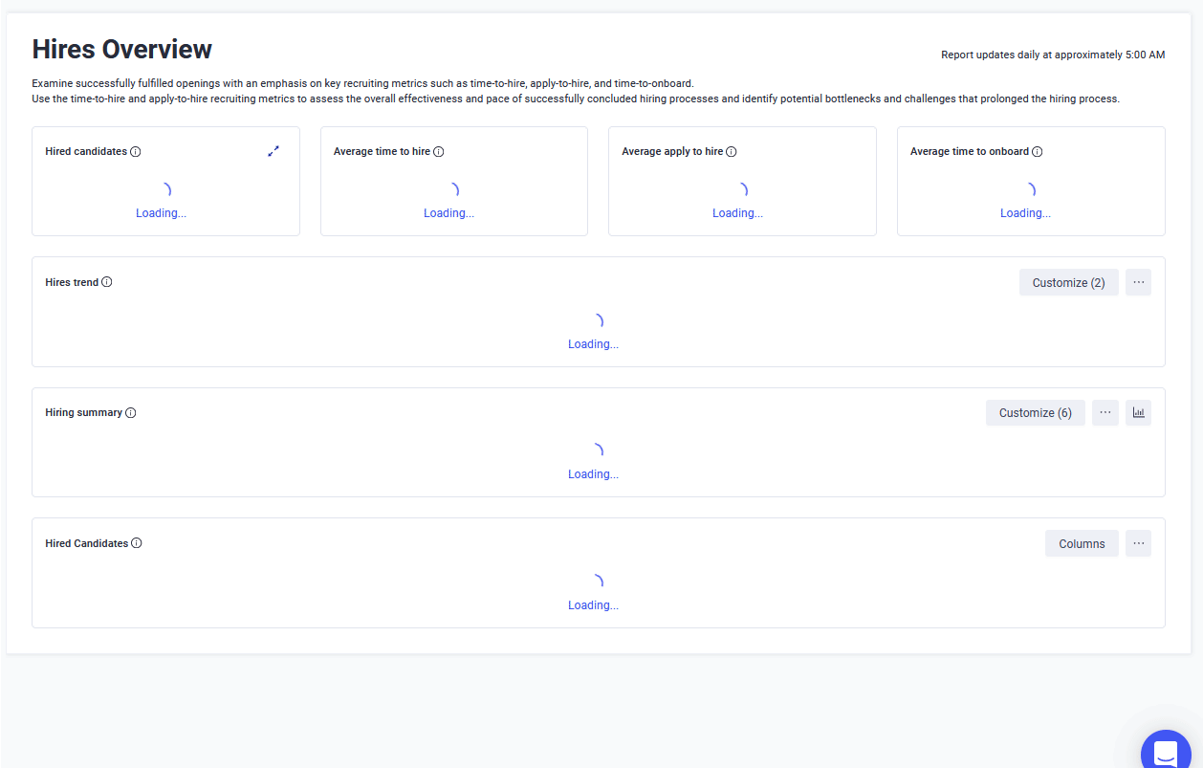
Task: Click the Average time to onboard card title
Action: [969, 152]
